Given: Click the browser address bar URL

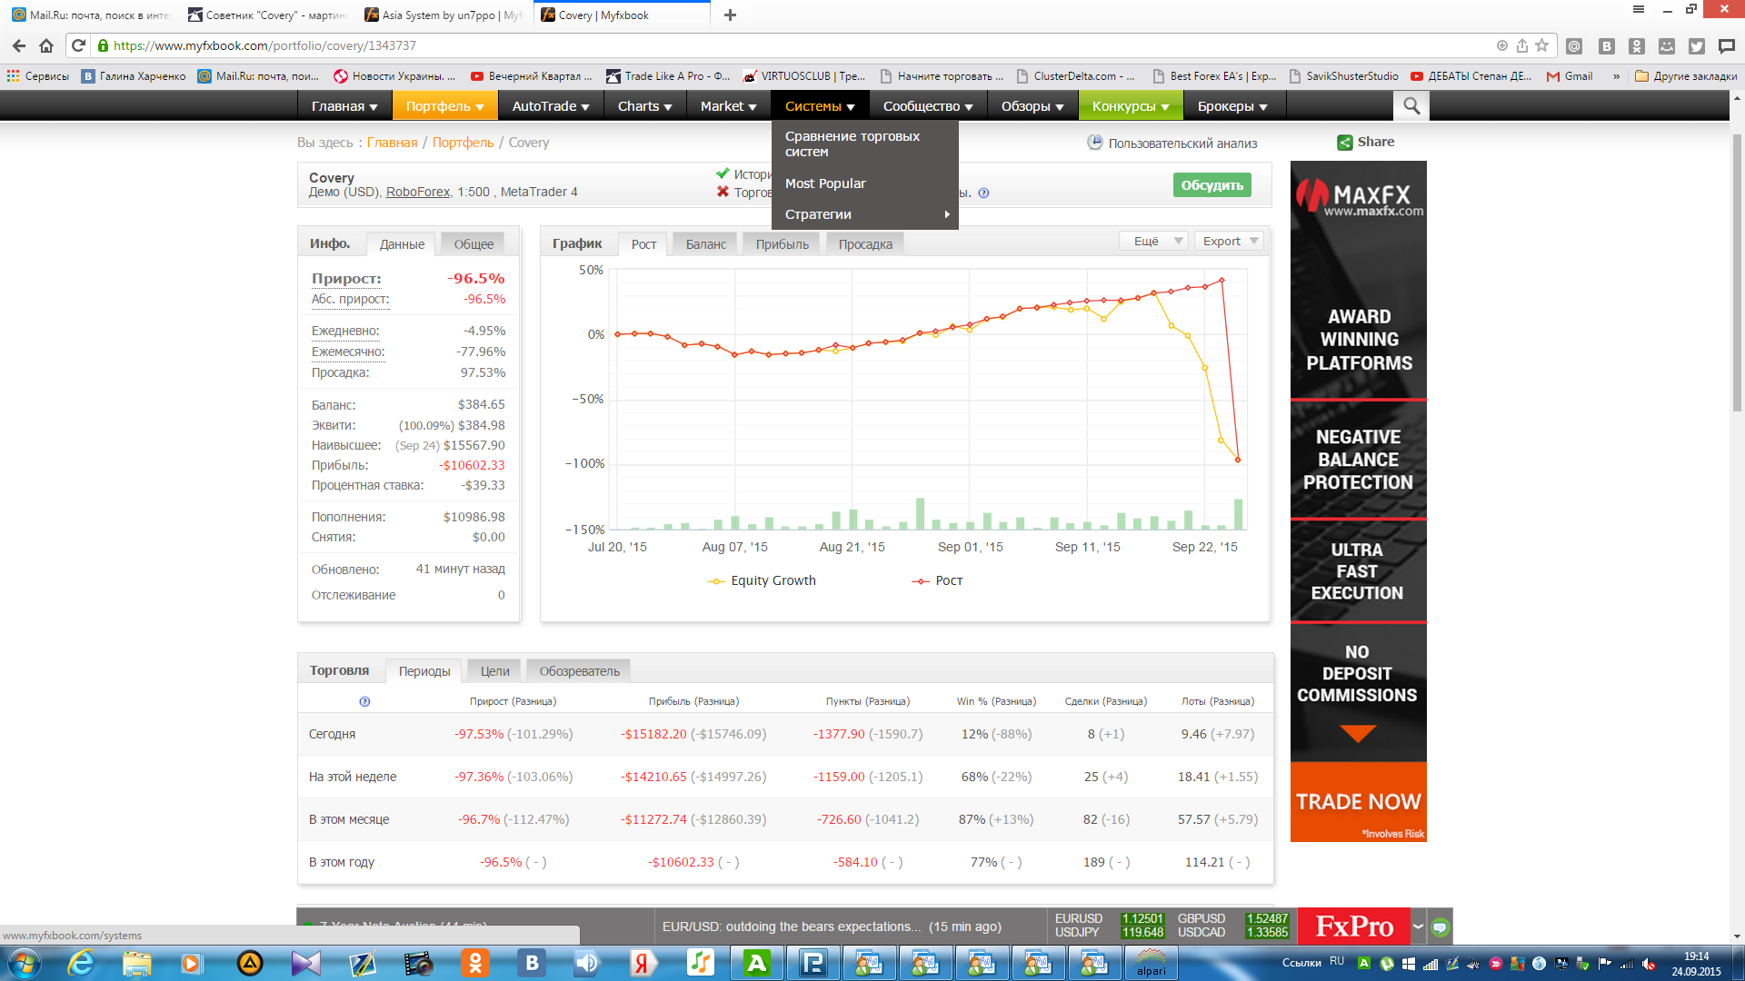Looking at the screenshot, I should (264, 45).
